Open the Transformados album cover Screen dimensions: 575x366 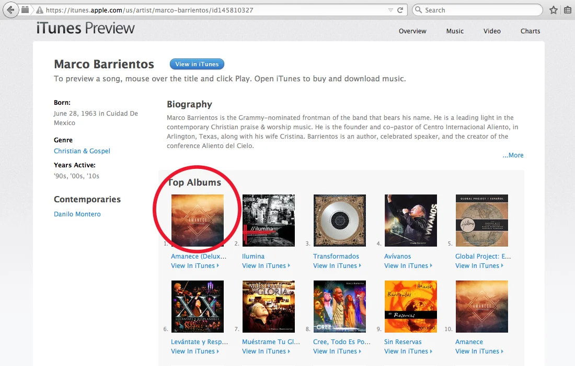340,221
